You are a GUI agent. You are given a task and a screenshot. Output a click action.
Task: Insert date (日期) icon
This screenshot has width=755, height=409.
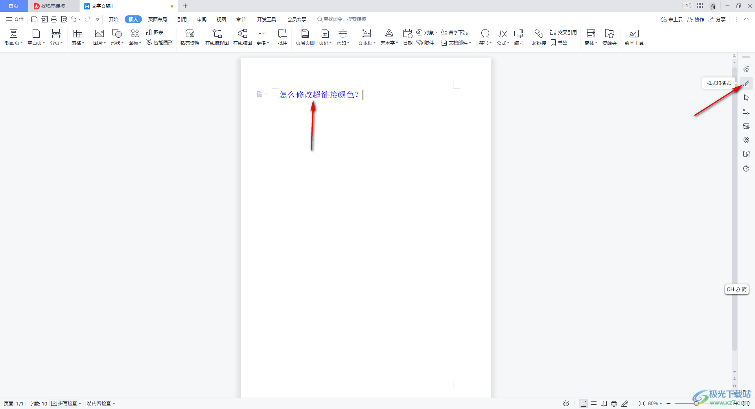(408, 37)
